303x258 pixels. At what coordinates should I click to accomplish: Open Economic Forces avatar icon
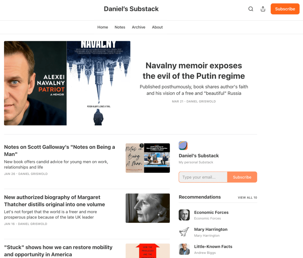click(x=184, y=215)
